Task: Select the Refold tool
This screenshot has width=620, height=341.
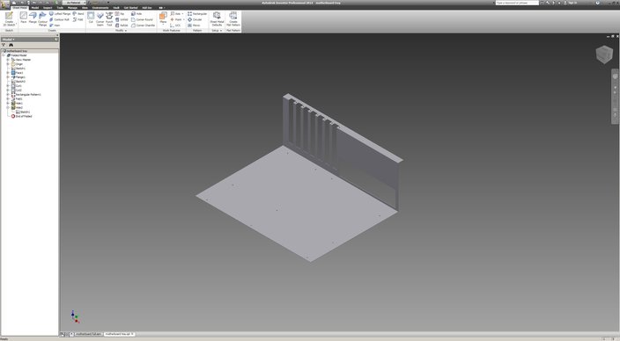Action: [122, 25]
